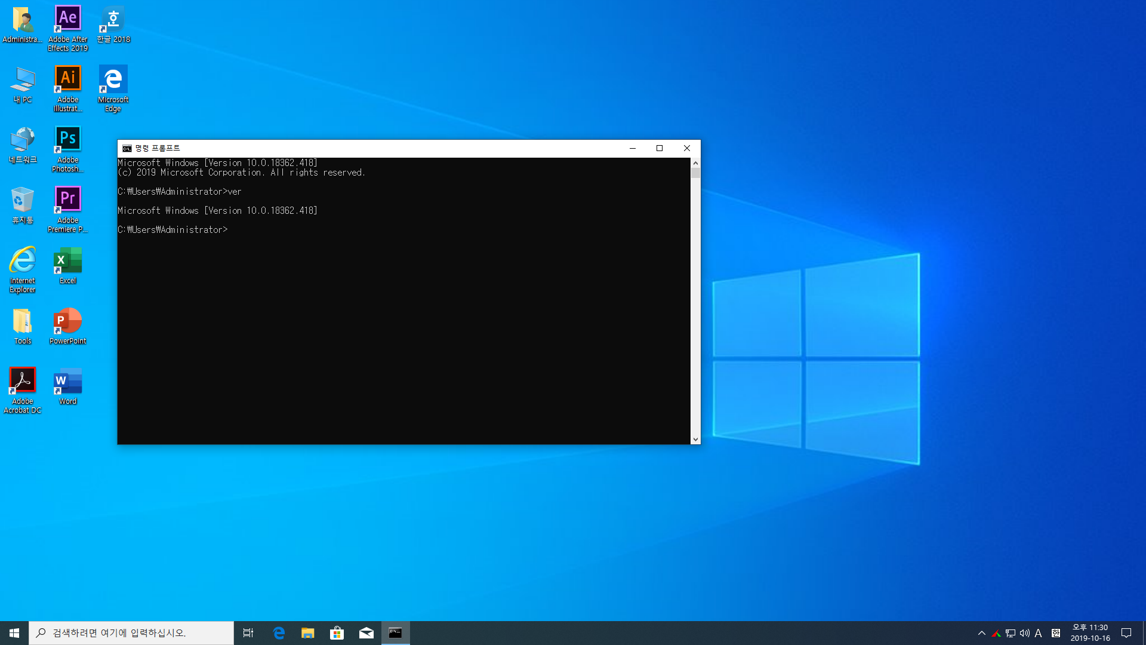Image resolution: width=1146 pixels, height=645 pixels.
Task: Select the 한글 2018 desktop shortcut
Action: click(x=113, y=25)
